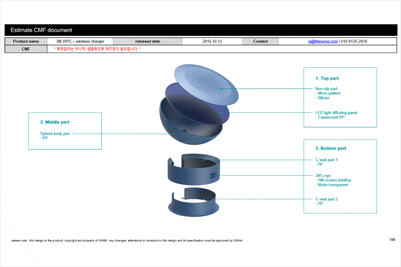Select the '1. Top part' heading
Image resolution: width=401 pixels, height=267 pixels.
[x=327, y=78]
